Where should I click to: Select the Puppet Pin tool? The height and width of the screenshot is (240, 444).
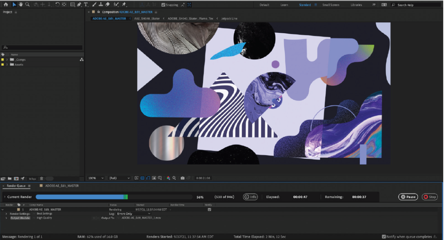point(124,5)
